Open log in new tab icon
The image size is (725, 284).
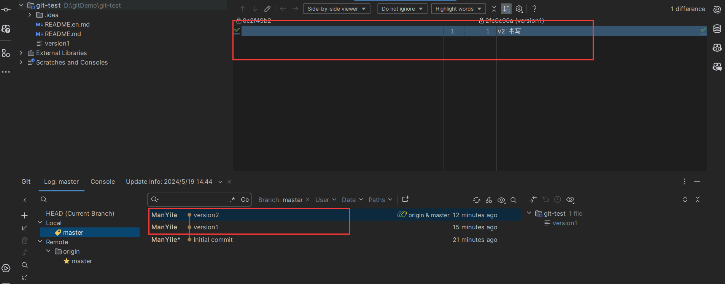point(405,199)
